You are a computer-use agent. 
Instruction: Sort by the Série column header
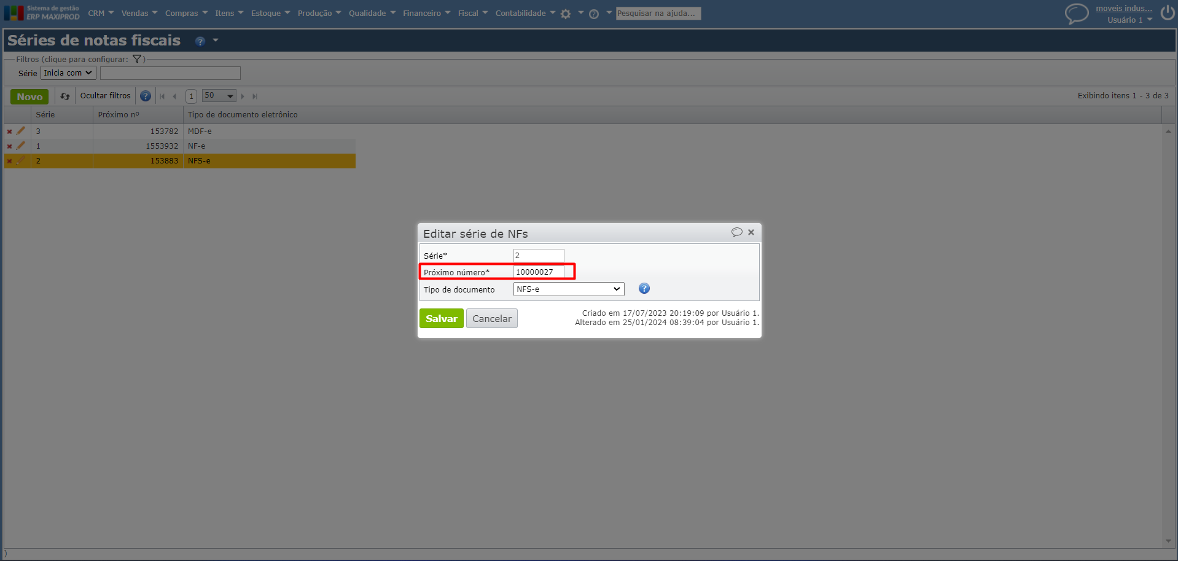61,115
